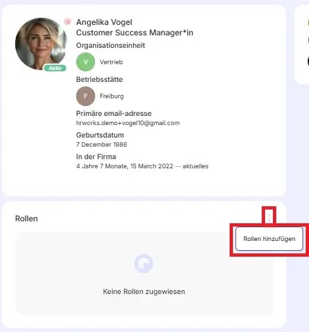
Task: Click the 'Geburtsdatum' label
Action: tap(100, 135)
